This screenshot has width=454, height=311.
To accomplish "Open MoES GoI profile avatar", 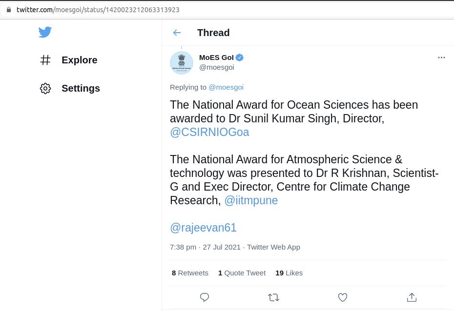I will (x=182, y=63).
